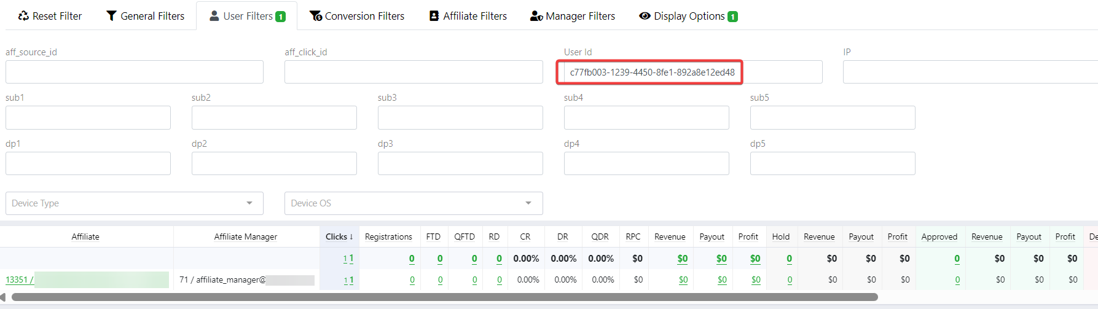Open the Device Type dropdown

coord(134,203)
